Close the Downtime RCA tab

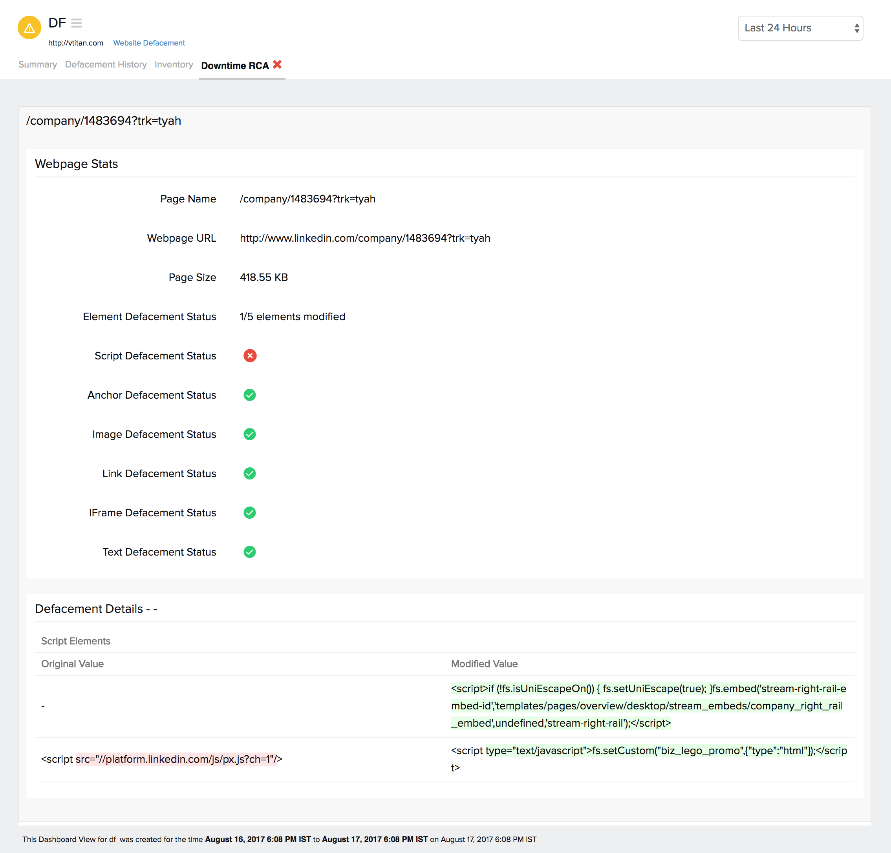pyautogui.click(x=277, y=64)
